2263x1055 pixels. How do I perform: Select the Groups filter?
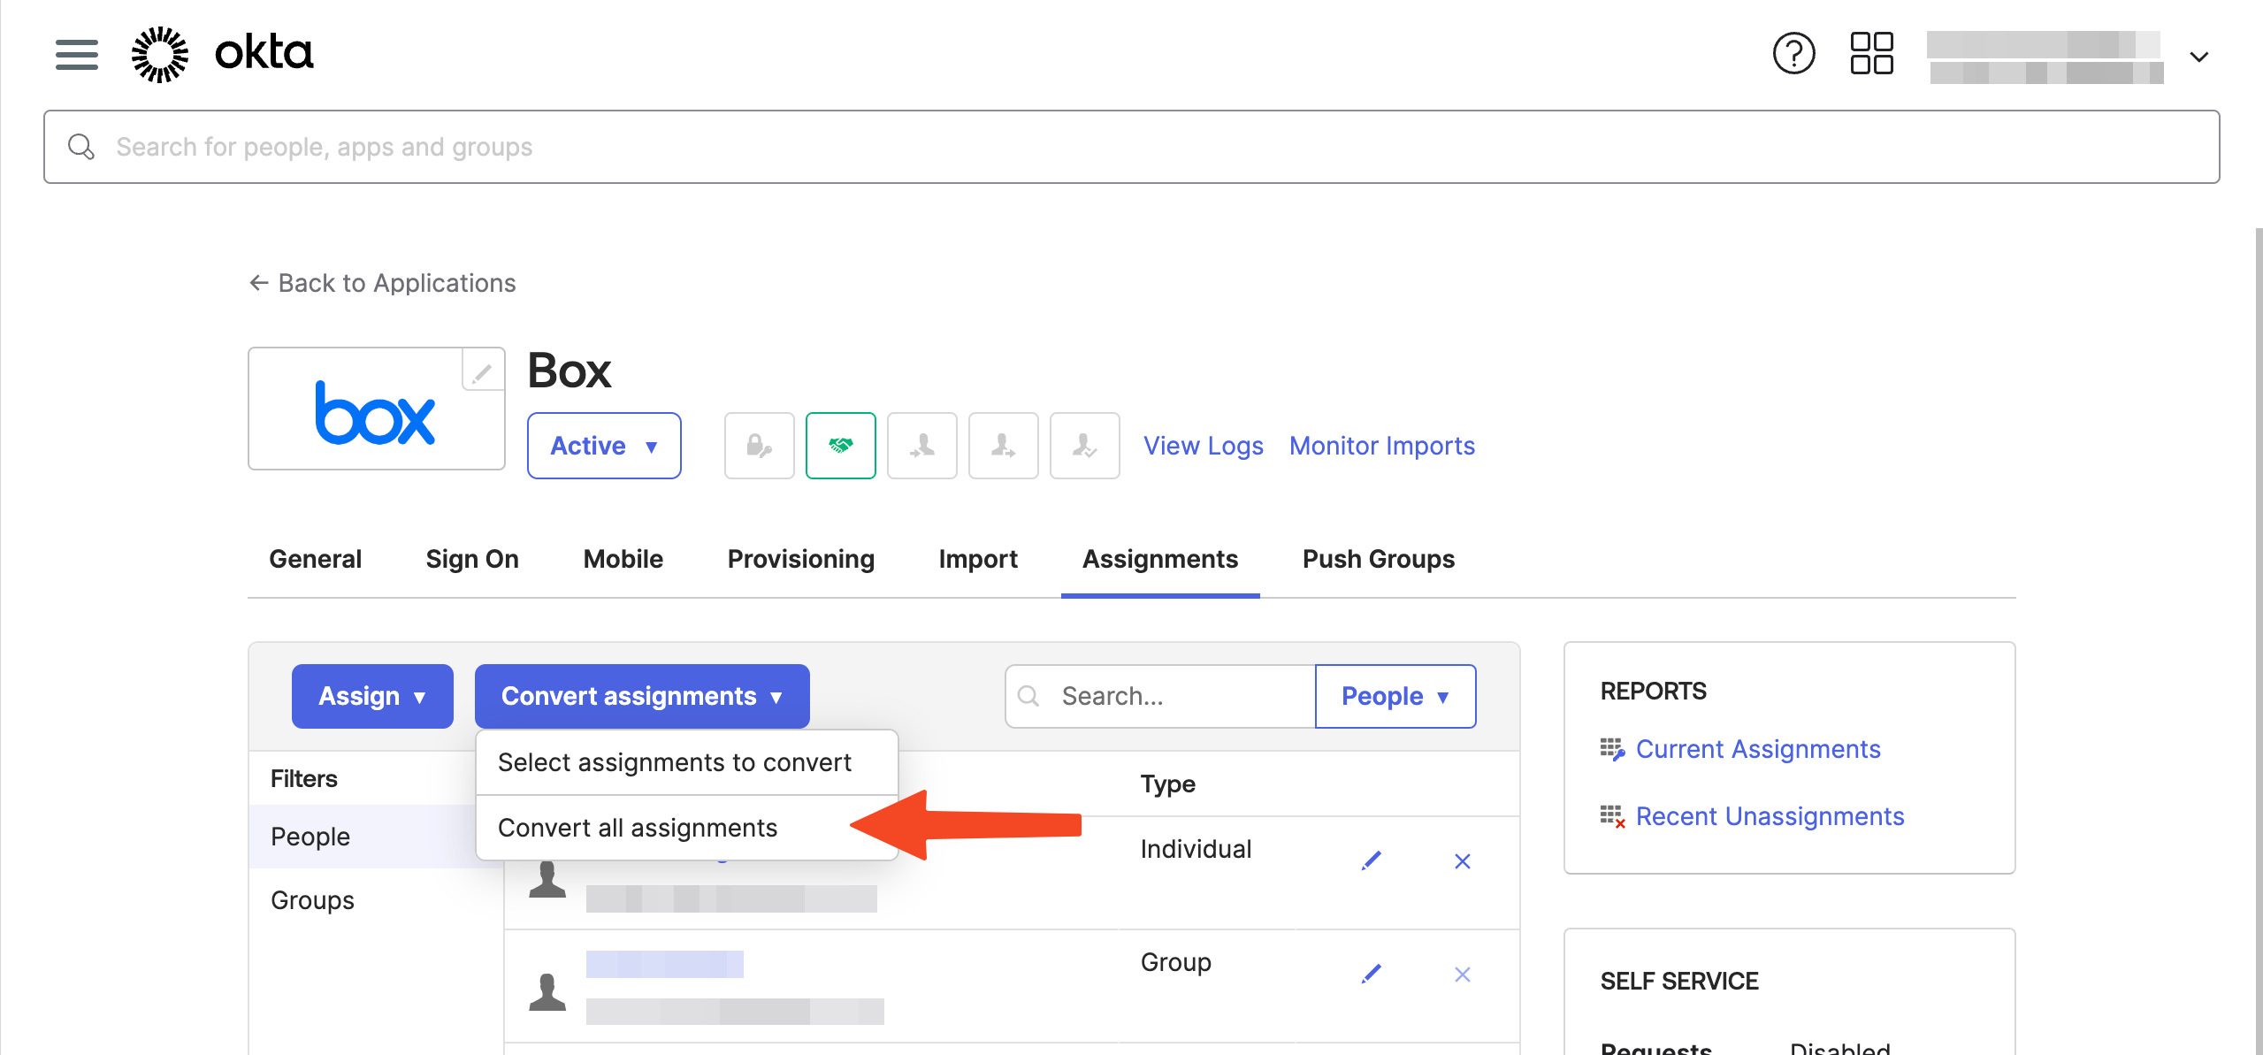pos(375,900)
